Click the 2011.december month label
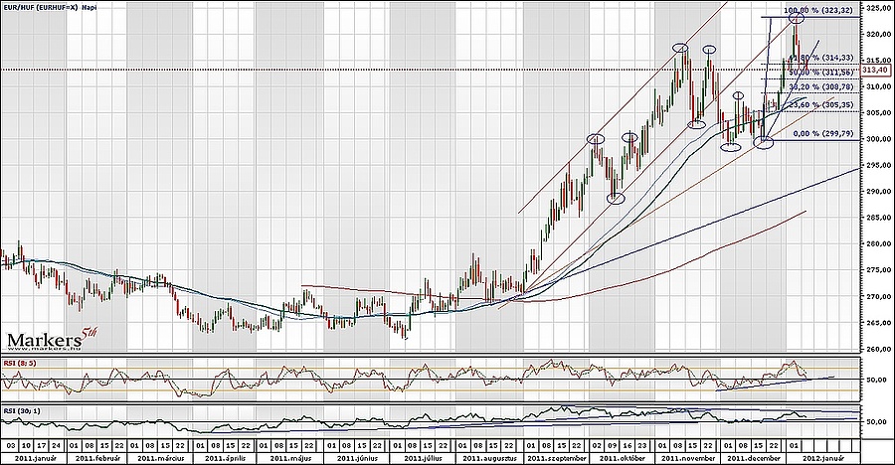The image size is (895, 465). click(x=752, y=458)
